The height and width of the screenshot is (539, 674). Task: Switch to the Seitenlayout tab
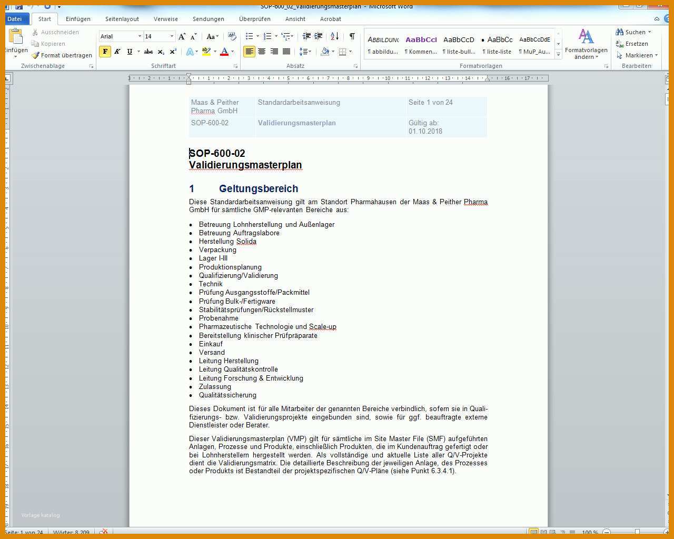point(122,19)
